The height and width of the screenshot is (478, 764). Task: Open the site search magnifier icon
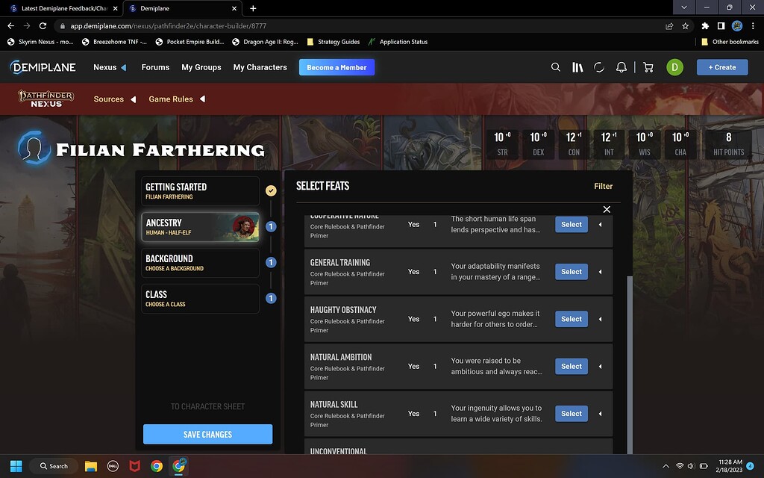coord(555,67)
